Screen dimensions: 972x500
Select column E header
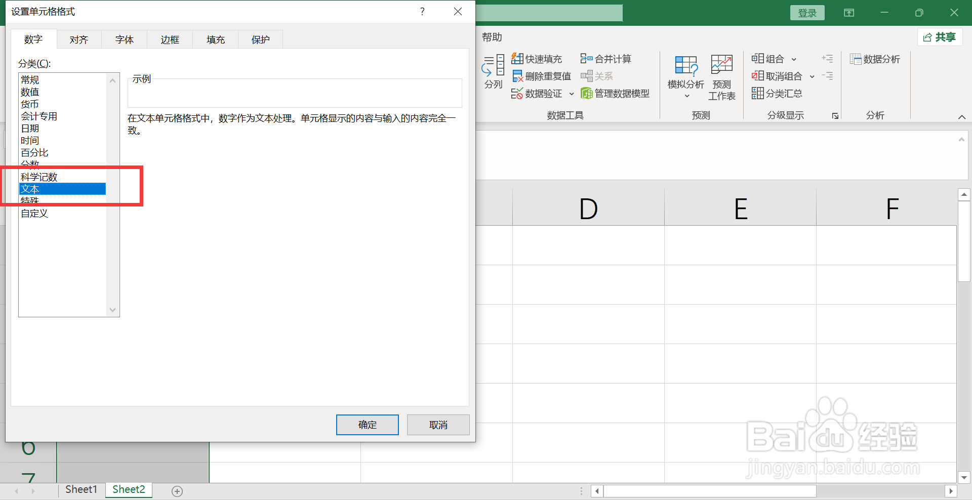point(740,208)
